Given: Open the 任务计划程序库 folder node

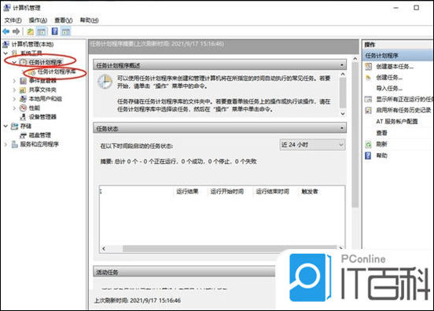Looking at the screenshot, I should (x=57, y=72).
